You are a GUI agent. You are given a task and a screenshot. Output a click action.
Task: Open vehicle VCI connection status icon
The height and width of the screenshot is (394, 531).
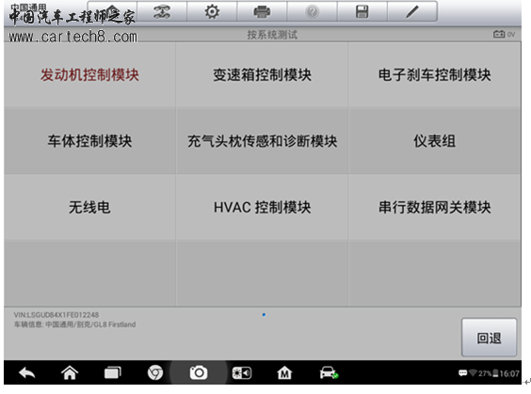click(329, 373)
